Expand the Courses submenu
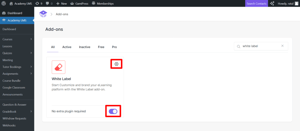The height and width of the screenshot is (131, 300). 31,39
